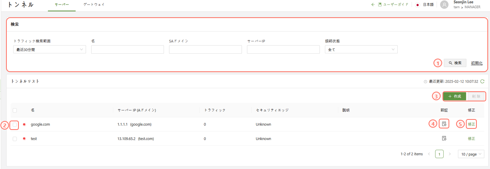490x169 pixels.
Task: Click the refresh icon beside last update time
Action: point(482,81)
